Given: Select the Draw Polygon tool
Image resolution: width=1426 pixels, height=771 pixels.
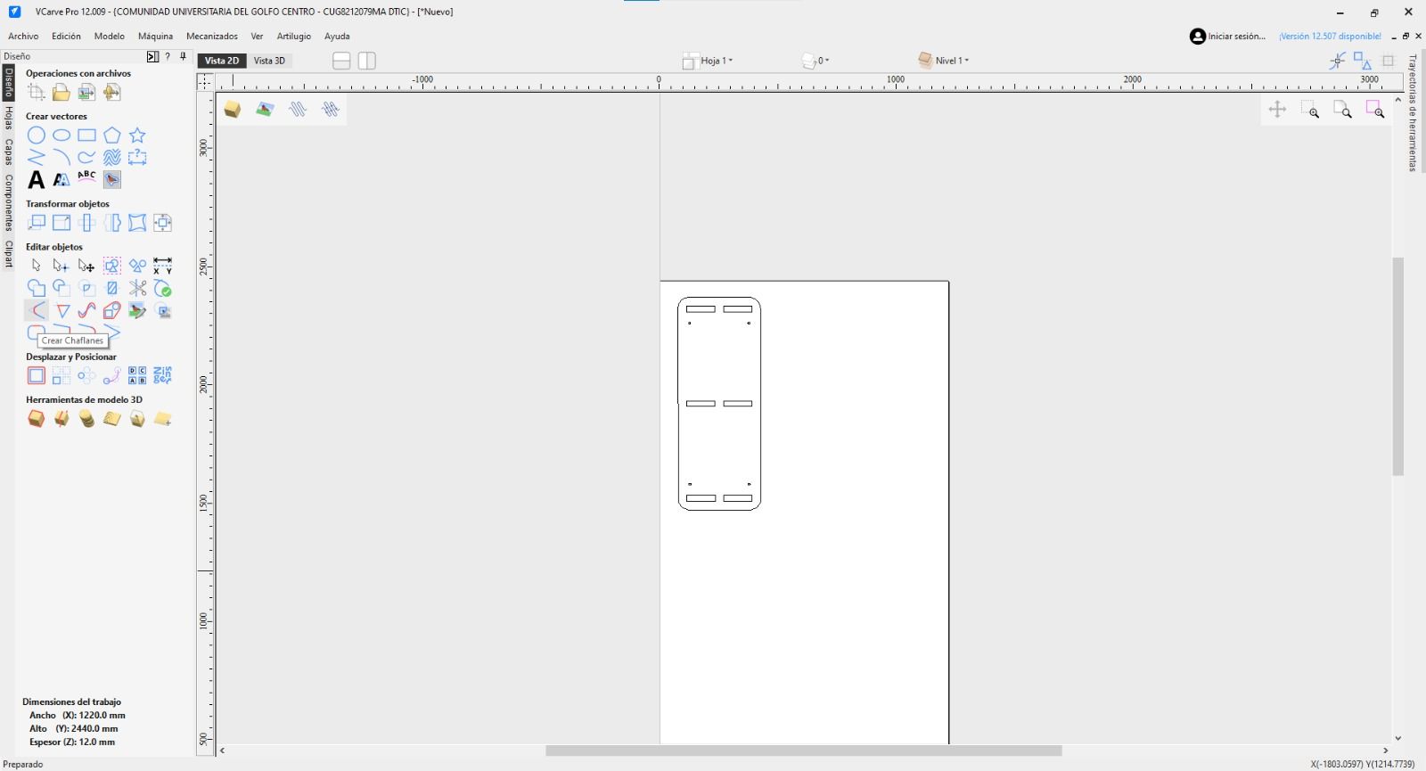Looking at the screenshot, I should [x=111, y=135].
